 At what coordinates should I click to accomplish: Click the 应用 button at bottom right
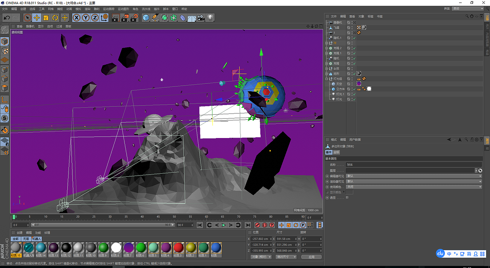(x=311, y=256)
